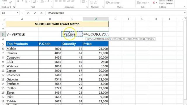The image size is (187, 105).
Task: Cancel formula entry with X
Action: (28, 13)
